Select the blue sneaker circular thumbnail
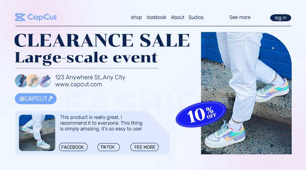Viewport: 306px width, 170px height. [x=21, y=80]
